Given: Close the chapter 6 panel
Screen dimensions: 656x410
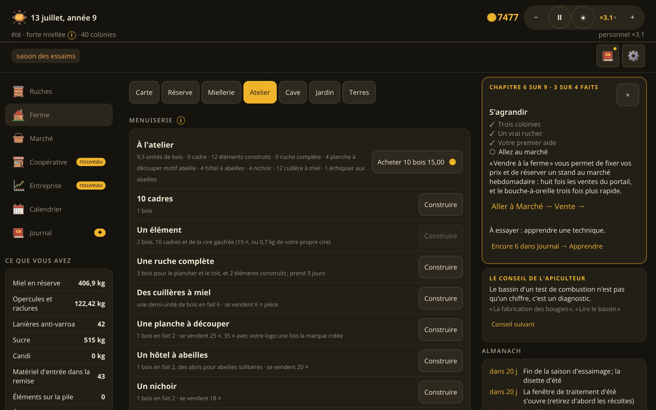Looking at the screenshot, I should pos(628,95).
